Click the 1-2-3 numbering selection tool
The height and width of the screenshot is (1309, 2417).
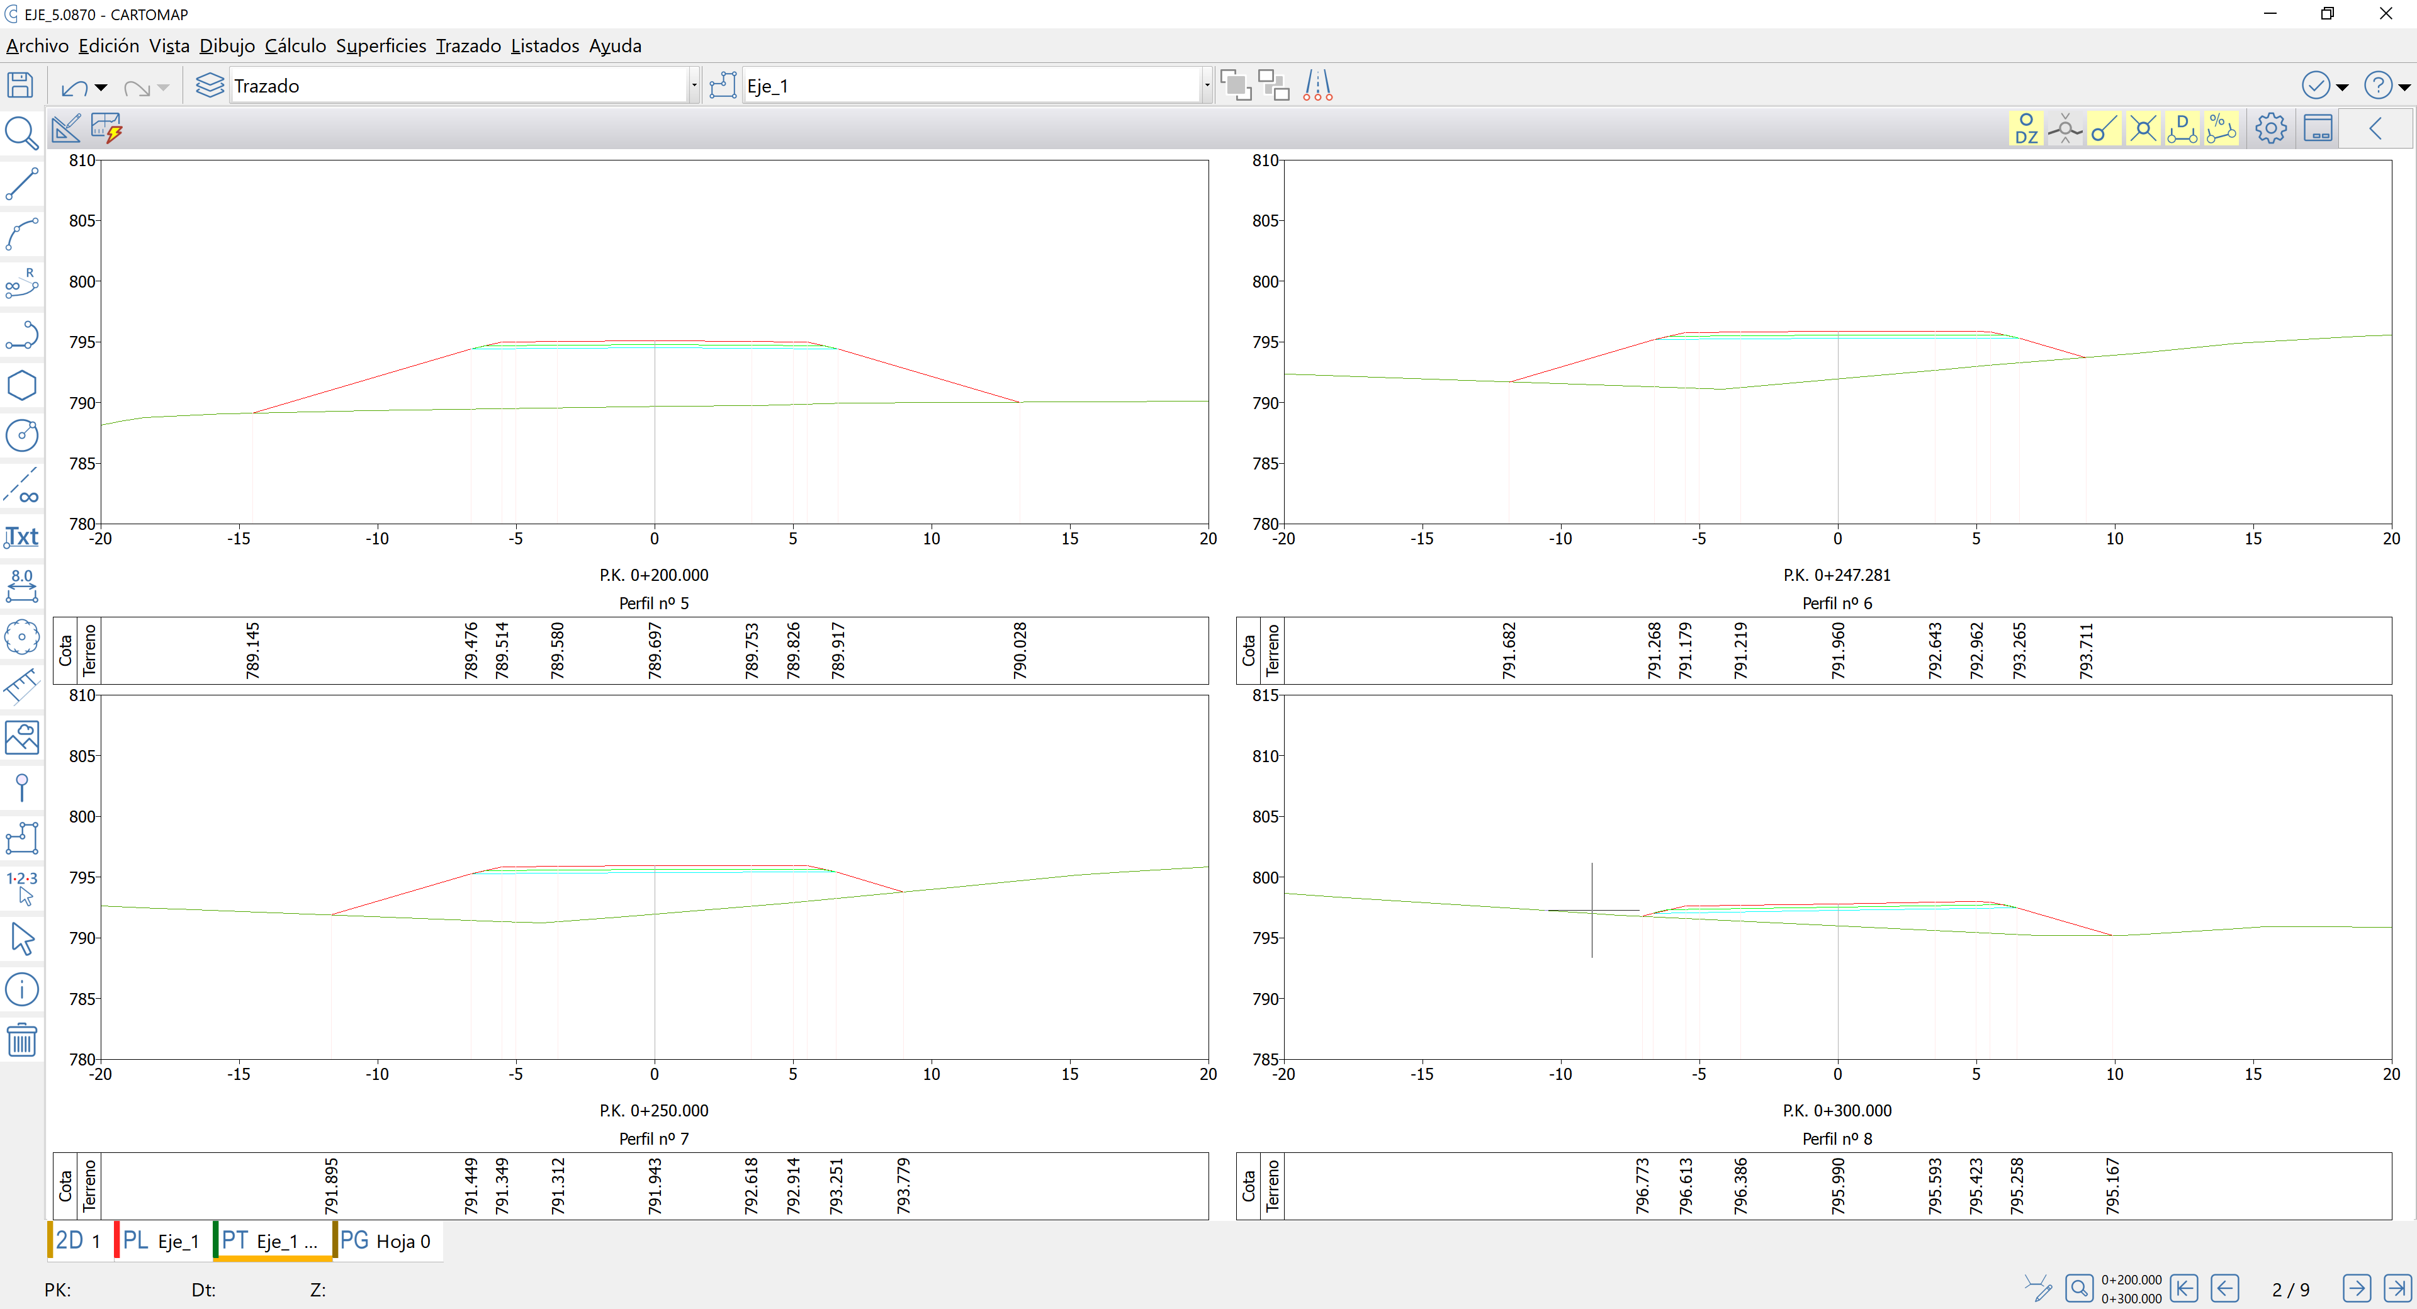[x=21, y=887]
